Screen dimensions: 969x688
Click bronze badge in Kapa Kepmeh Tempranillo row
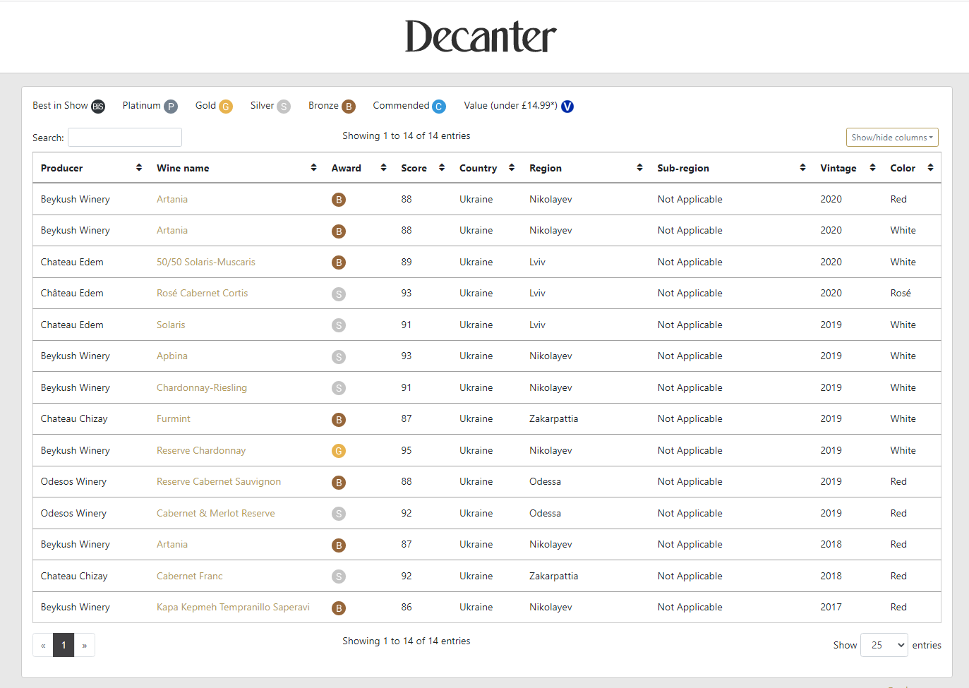pos(339,608)
